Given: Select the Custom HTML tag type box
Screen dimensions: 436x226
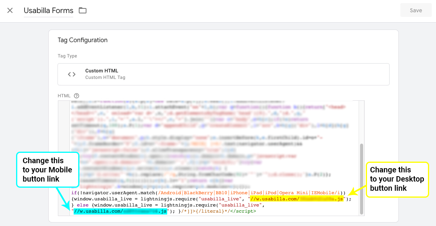Looking at the screenshot, I should click(223, 74).
